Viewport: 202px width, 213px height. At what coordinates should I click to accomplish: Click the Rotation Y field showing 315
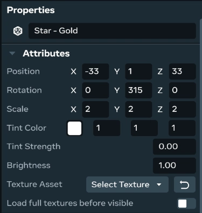click(138, 90)
